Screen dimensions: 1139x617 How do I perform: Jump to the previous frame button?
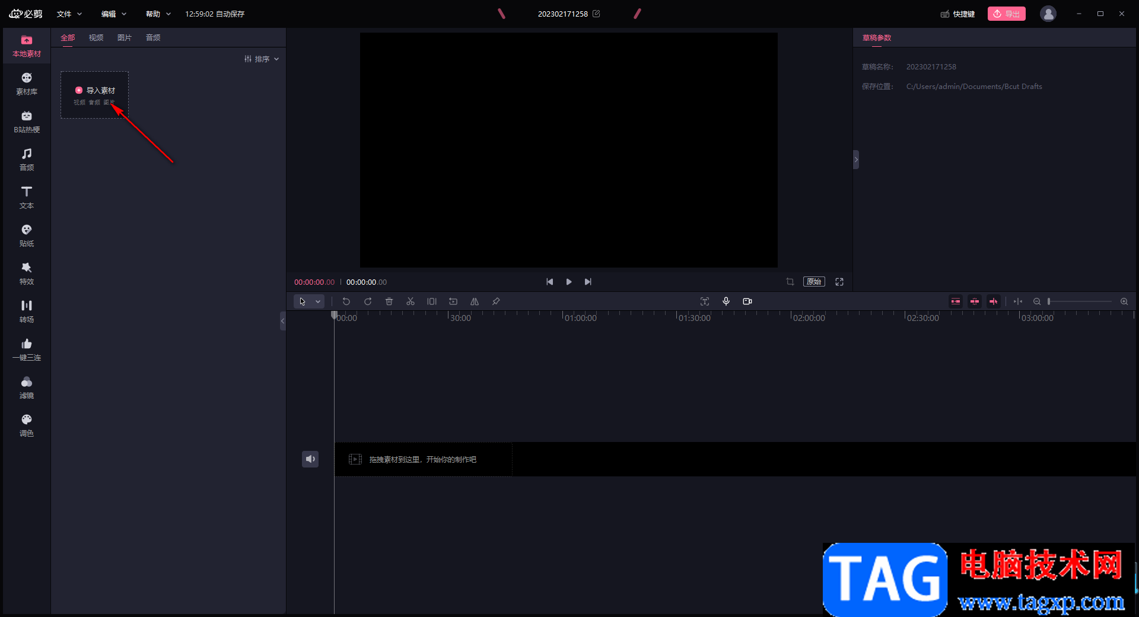click(x=550, y=282)
